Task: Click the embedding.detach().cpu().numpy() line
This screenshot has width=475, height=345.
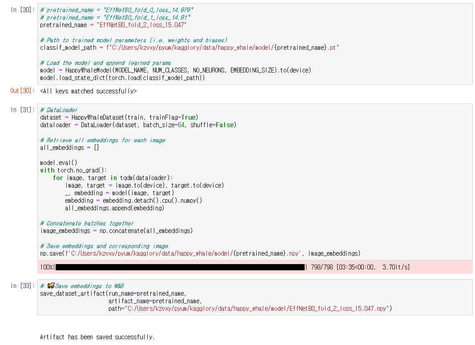Action: (x=133, y=201)
